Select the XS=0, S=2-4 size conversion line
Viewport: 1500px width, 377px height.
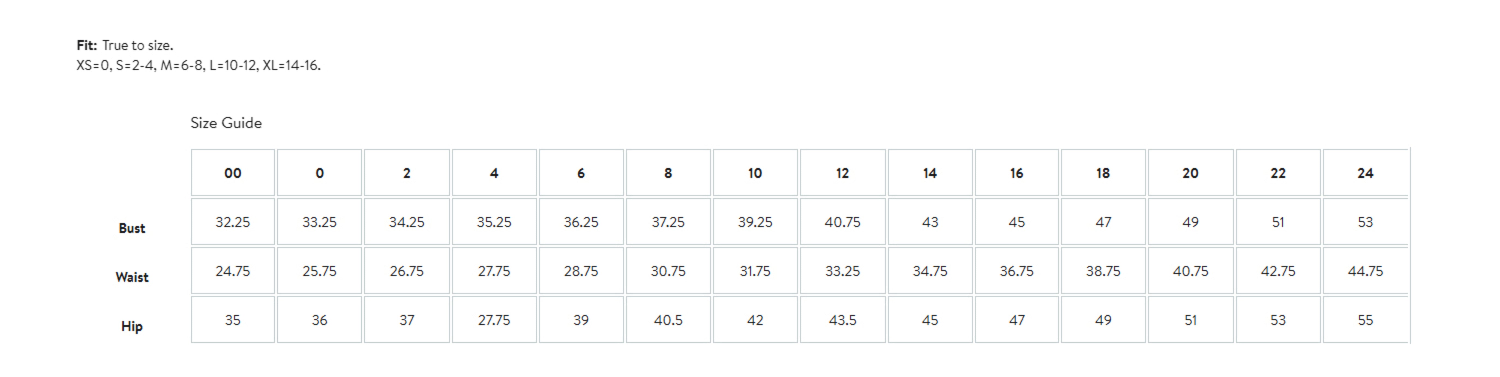coord(198,65)
